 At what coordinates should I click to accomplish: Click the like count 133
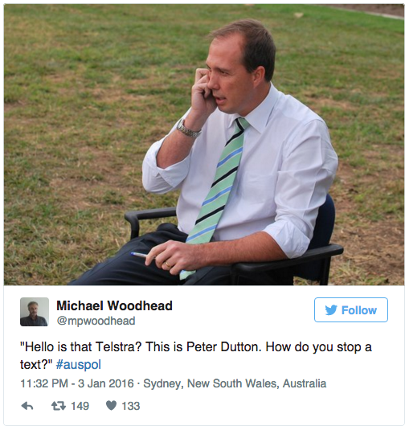(131, 406)
